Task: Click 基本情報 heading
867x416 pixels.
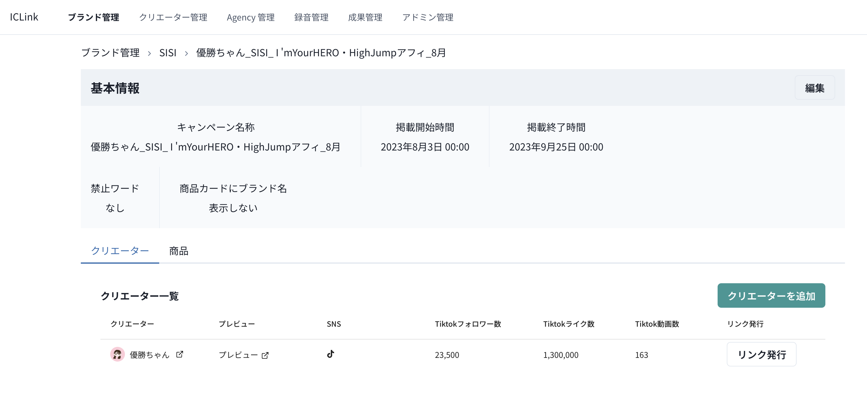Action: coord(115,88)
